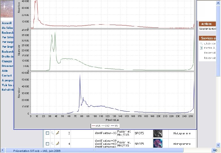This screenshot has height=153, width=221.
Task: Click the Identificateur=35 cell
Action: pos(106,133)
